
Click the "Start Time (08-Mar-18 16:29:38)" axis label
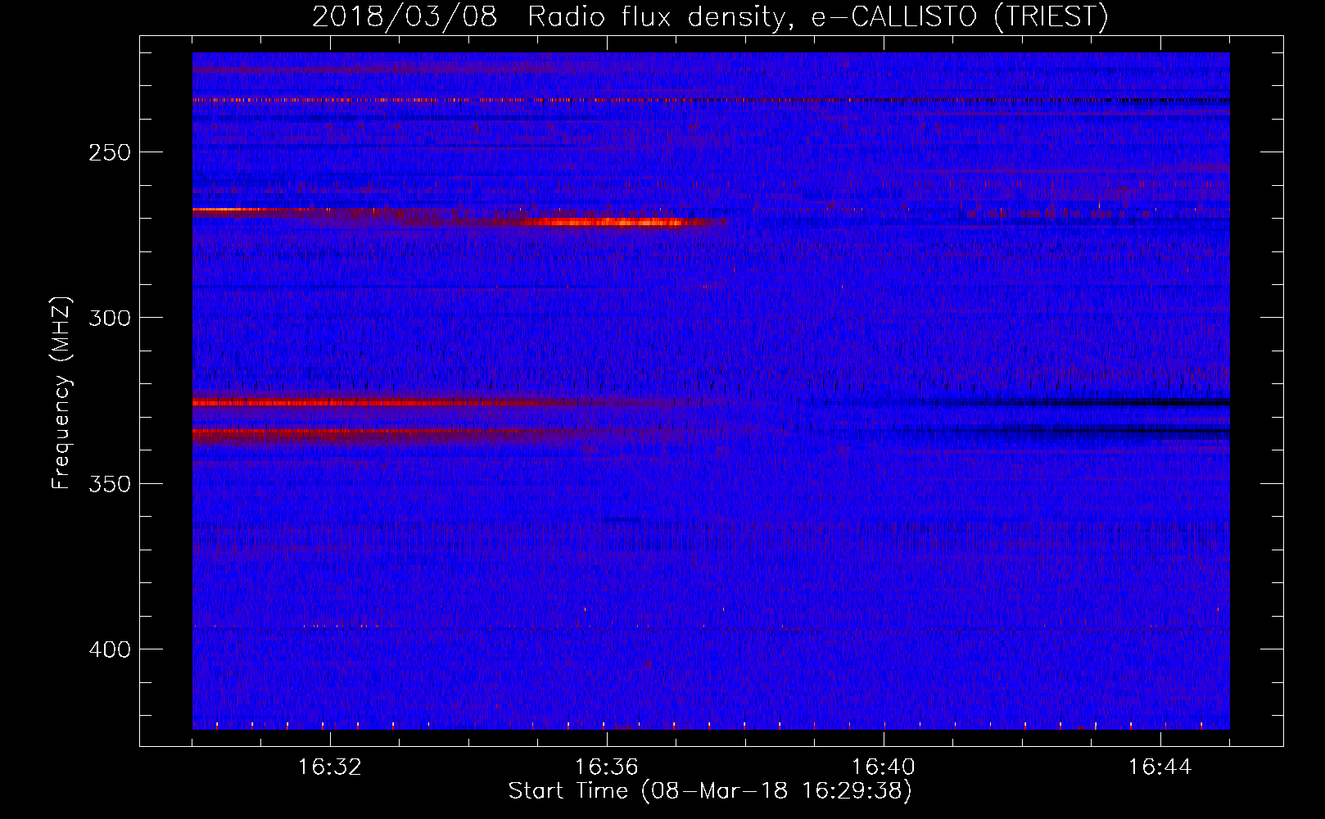point(710,791)
